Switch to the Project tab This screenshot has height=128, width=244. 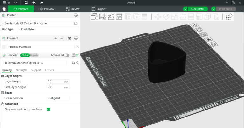[99, 9]
